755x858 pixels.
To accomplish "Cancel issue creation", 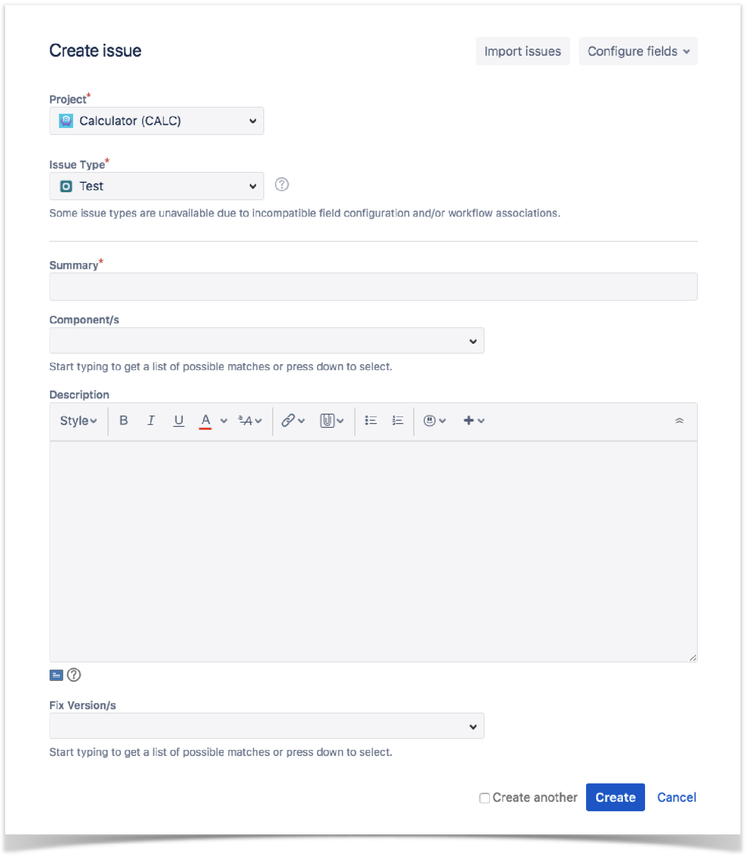I will point(677,797).
